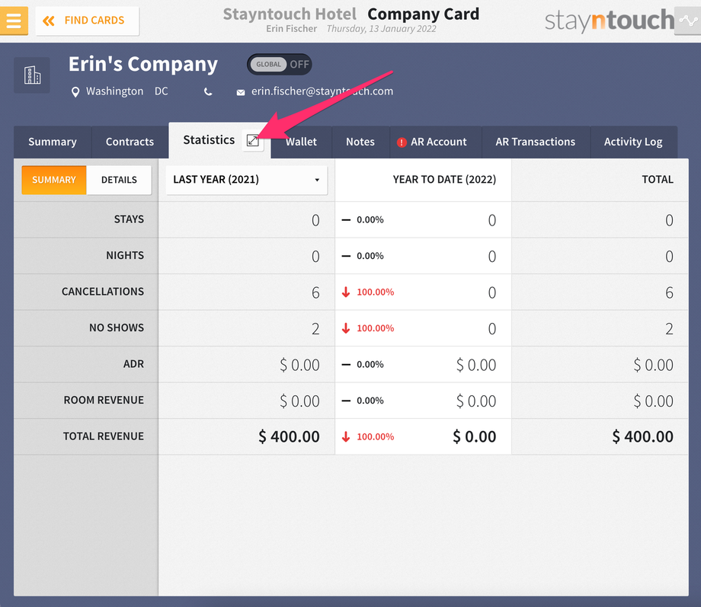The height and width of the screenshot is (607, 701).
Task: Expand the Statistics tab to full view
Action: click(x=253, y=140)
